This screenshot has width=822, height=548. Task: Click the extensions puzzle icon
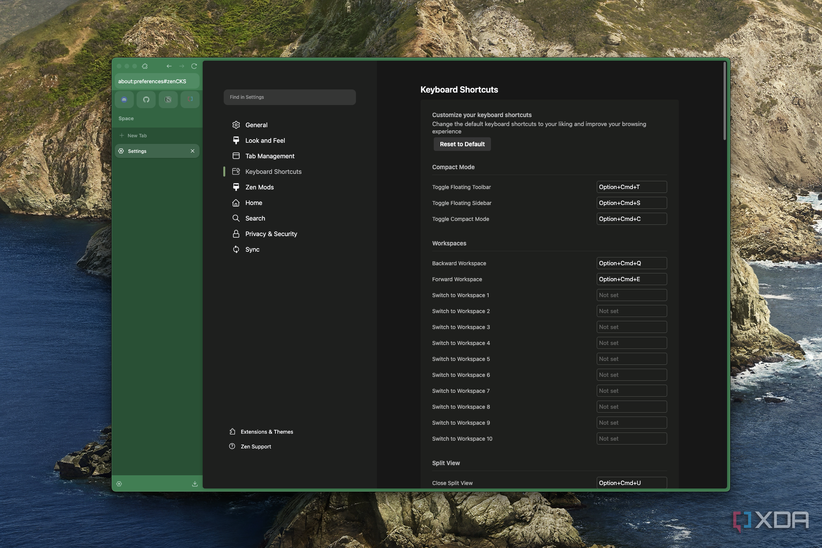[x=145, y=66]
